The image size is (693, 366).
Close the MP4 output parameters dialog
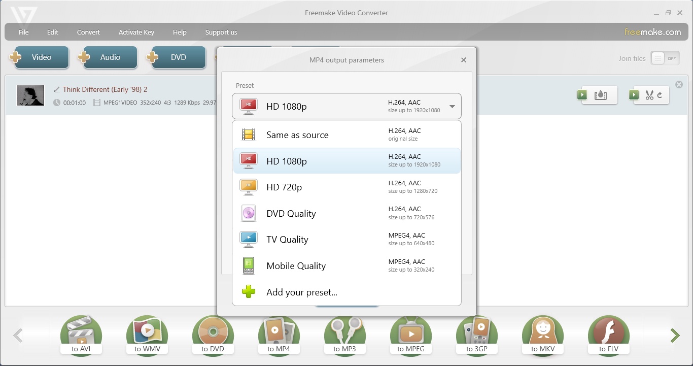click(463, 60)
